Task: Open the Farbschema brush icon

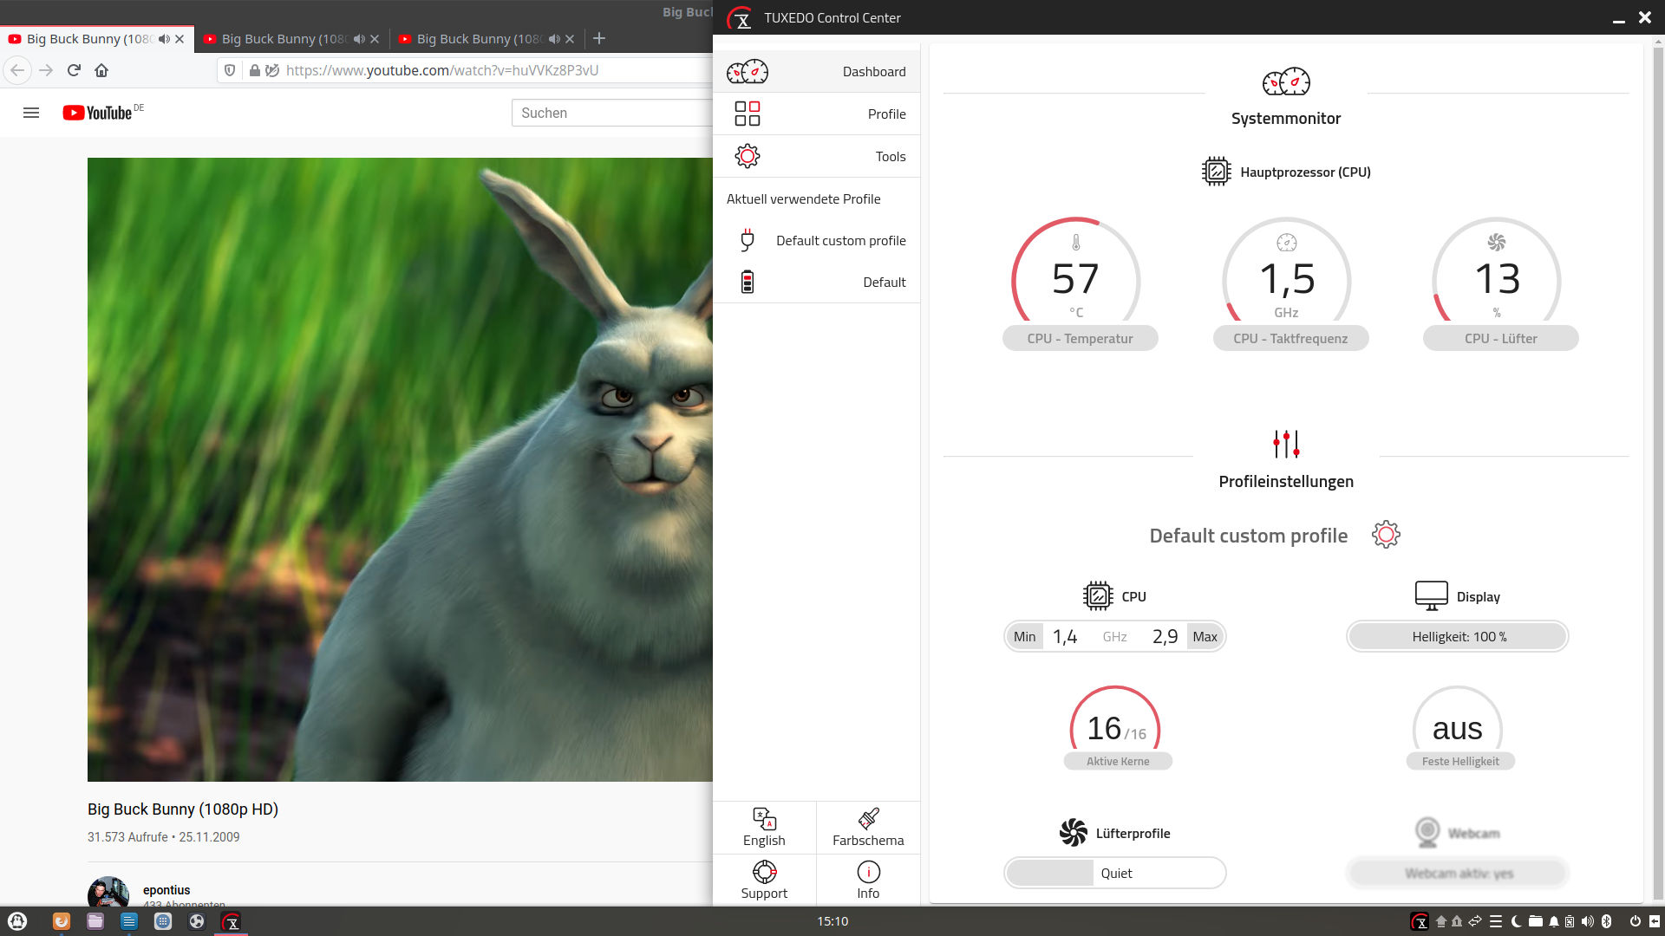Action: tap(868, 819)
